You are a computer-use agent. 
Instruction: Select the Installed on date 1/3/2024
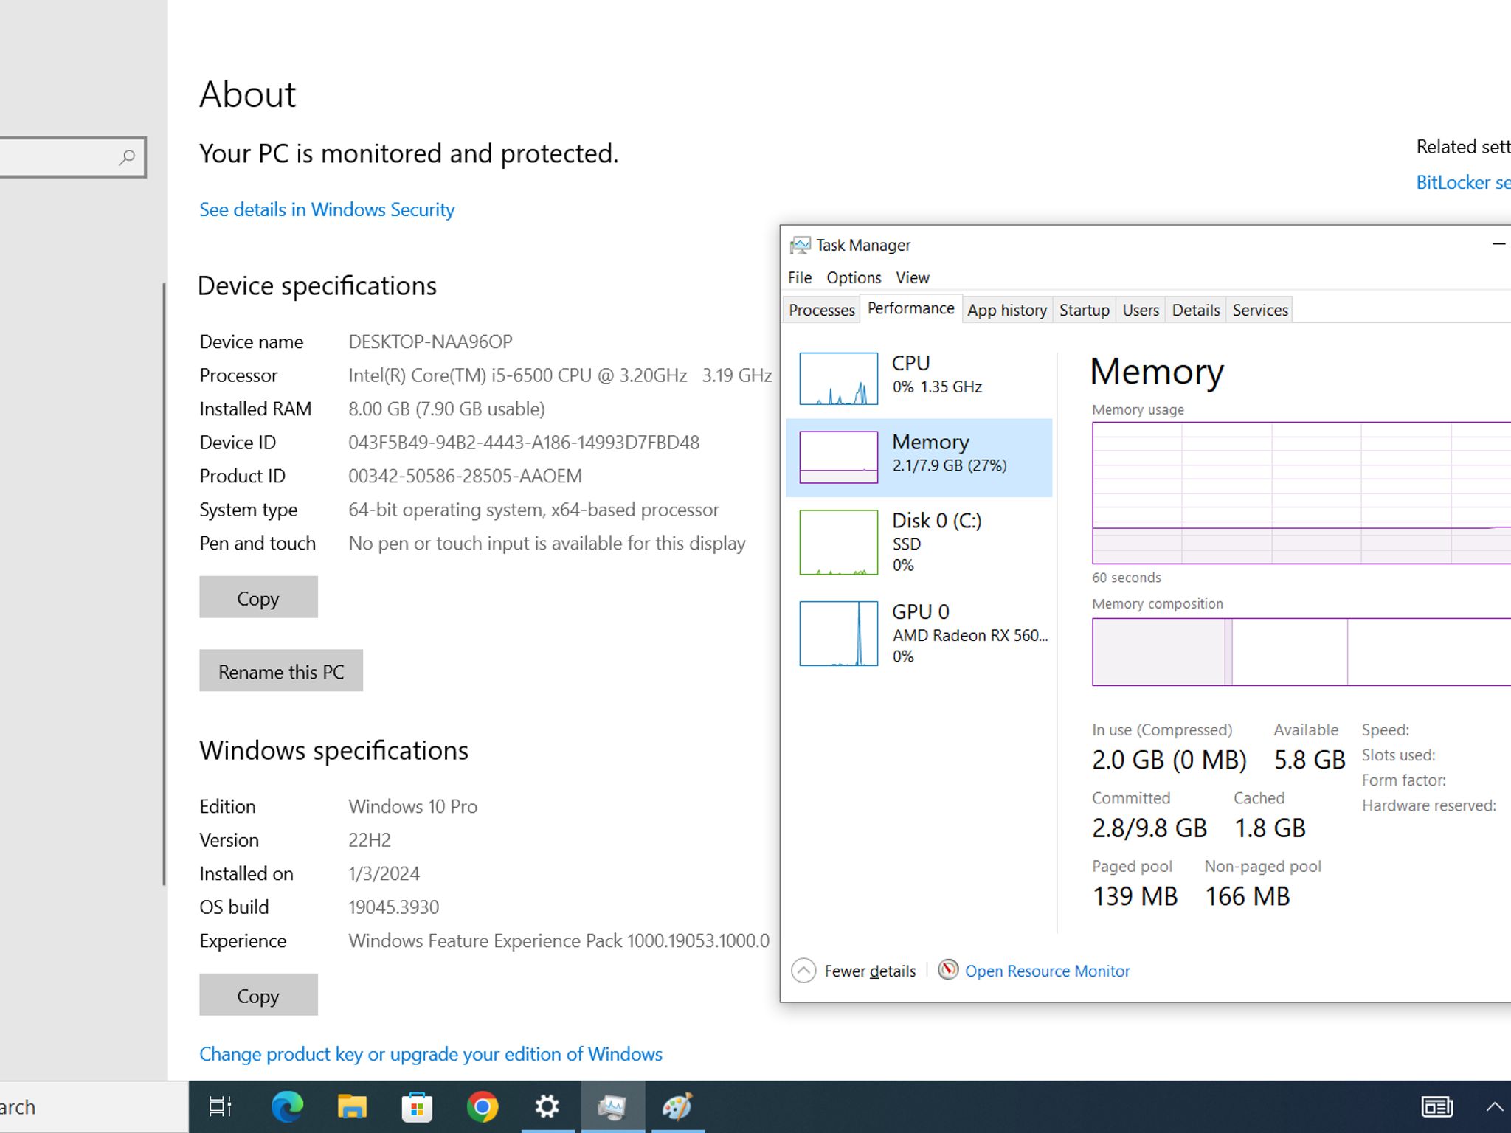pos(384,873)
